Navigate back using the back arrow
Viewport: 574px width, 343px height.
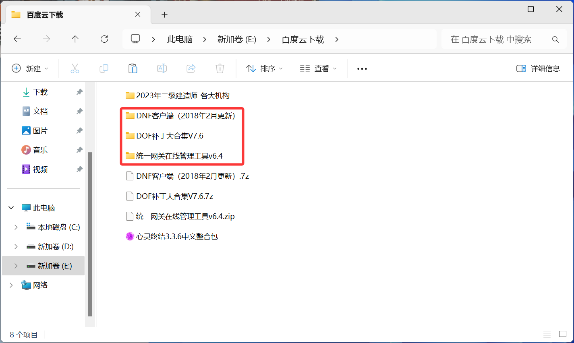point(17,39)
